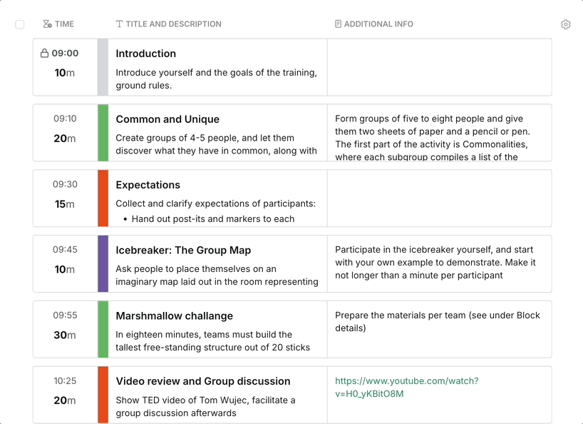Click the Additional Info document icon
This screenshot has height=424, width=583.
point(338,24)
